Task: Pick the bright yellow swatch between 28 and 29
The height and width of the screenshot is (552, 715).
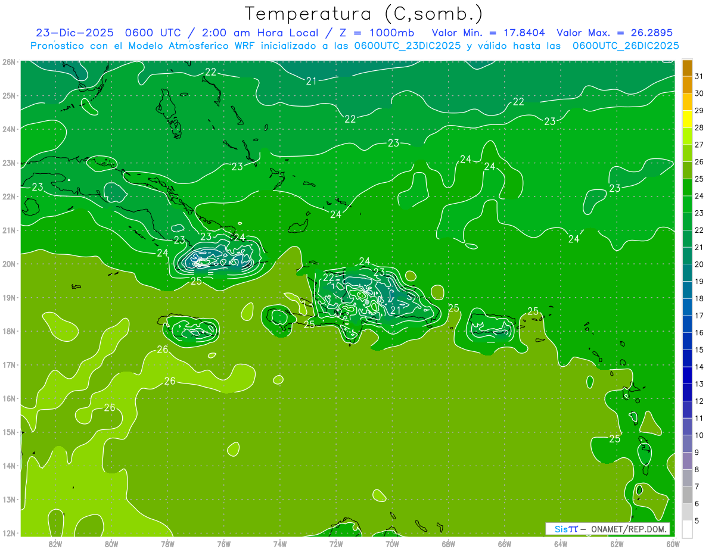Action: [x=687, y=119]
